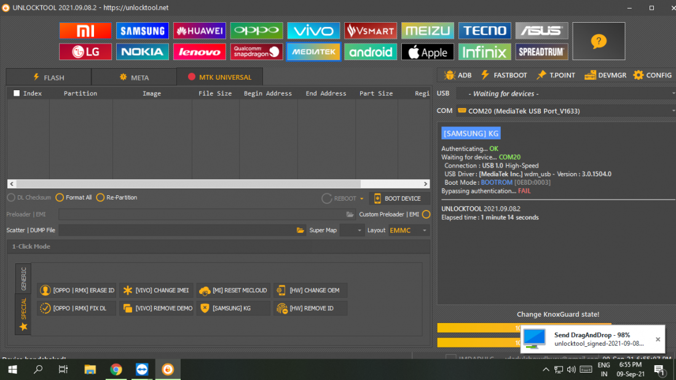This screenshot has height=380, width=676.
Task: Select the Tecno brand logo
Action: [485, 31]
